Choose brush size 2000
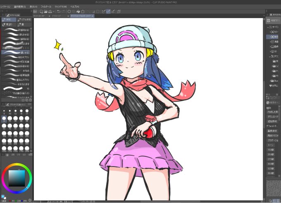The image size is (281, 203). (x=27, y=149)
